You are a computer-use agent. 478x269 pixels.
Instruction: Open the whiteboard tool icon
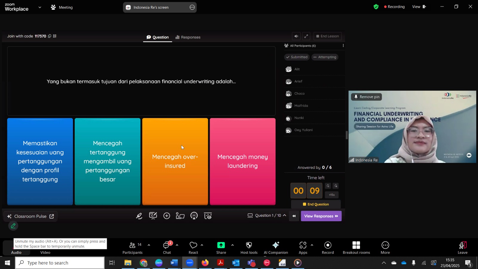pos(153,216)
